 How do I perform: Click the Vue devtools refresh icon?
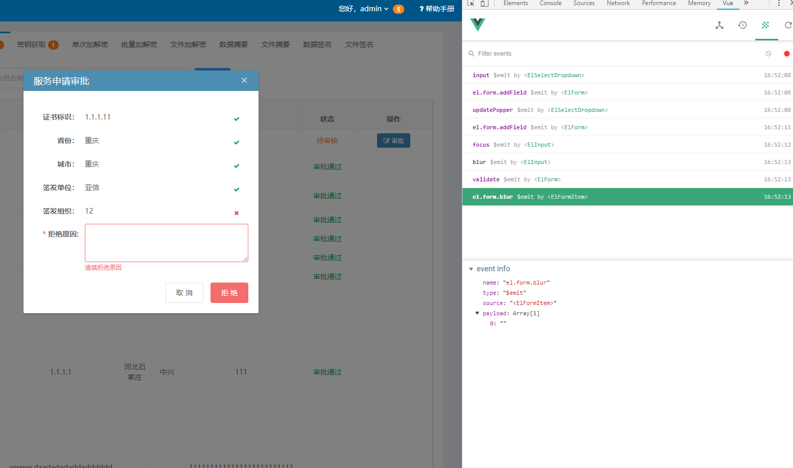(x=788, y=25)
